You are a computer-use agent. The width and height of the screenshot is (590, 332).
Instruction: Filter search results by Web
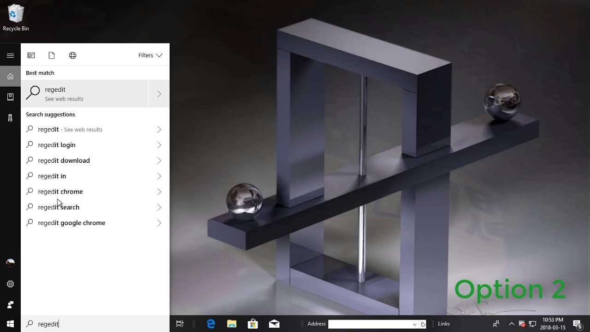pos(72,55)
